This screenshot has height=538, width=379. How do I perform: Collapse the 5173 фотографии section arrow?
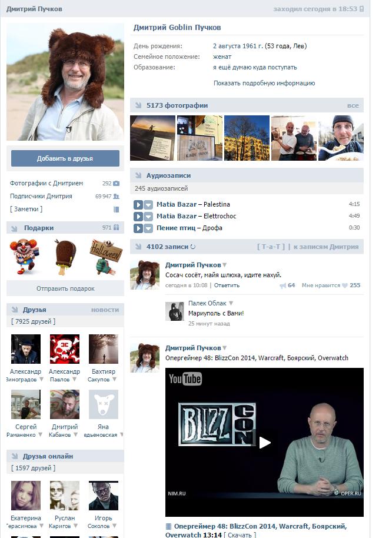point(138,105)
